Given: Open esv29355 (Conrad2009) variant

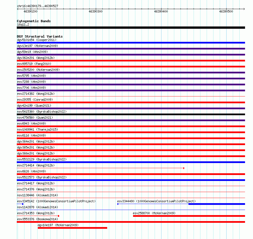Looking at the screenshot, I should coord(35,100).
